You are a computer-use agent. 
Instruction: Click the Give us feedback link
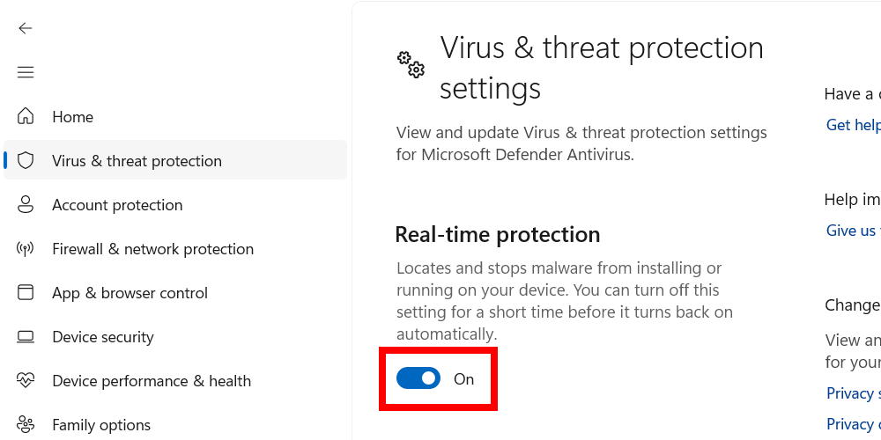point(852,231)
